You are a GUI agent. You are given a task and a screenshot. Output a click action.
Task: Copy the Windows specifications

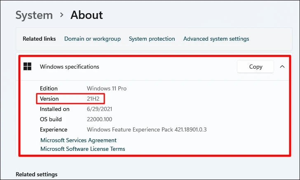click(x=255, y=67)
